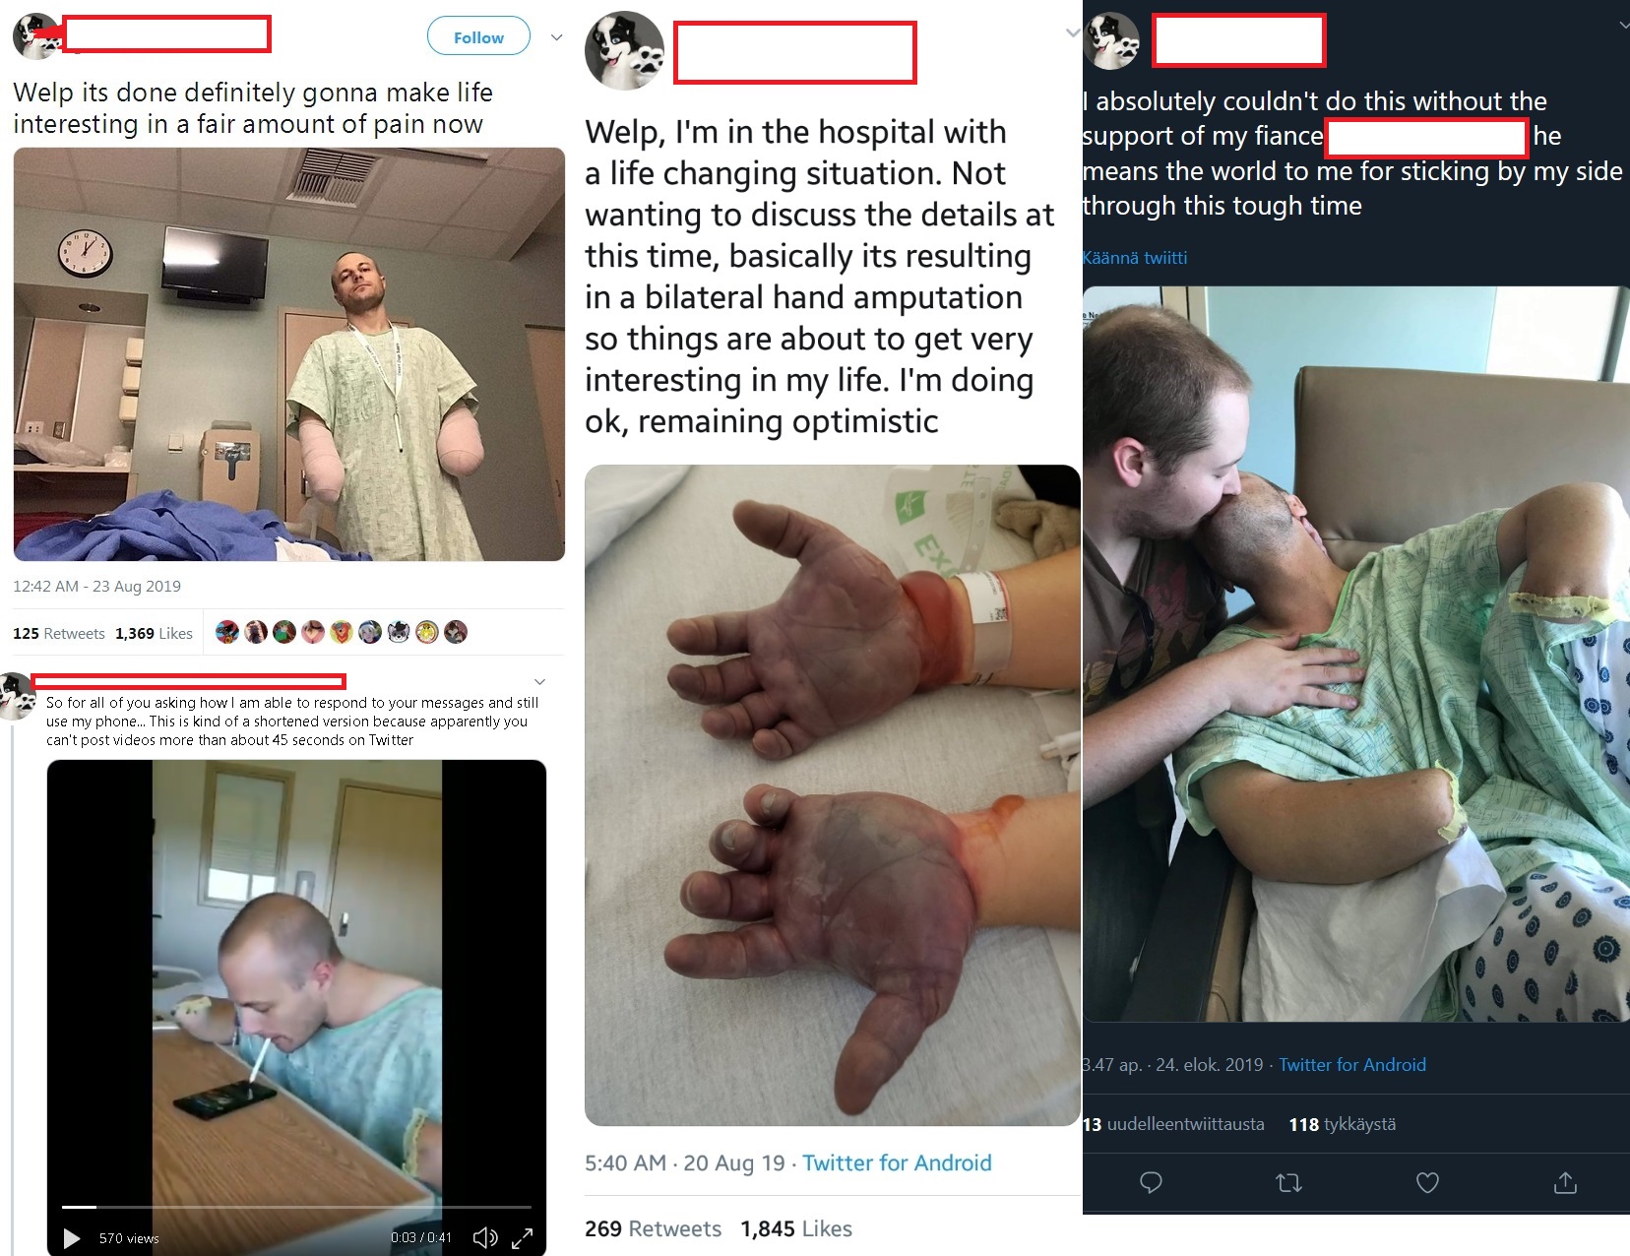The height and width of the screenshot is (1256, 1630).
Task: Like the tweet with the heart icon
Action: 1427,1182
